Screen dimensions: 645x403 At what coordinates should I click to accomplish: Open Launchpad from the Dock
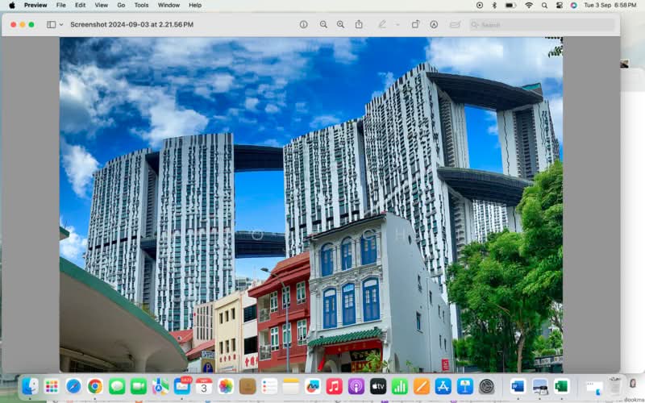[52, 387]
